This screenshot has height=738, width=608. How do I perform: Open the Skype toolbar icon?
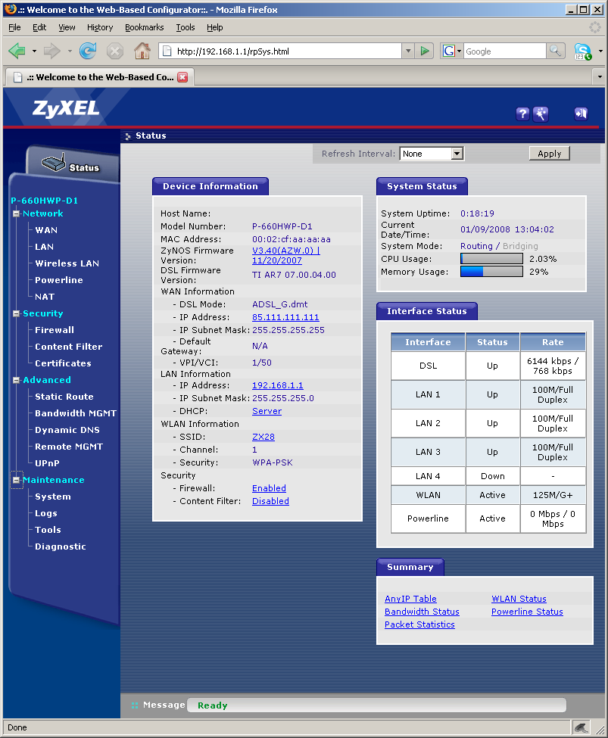(x=582, y=51)
